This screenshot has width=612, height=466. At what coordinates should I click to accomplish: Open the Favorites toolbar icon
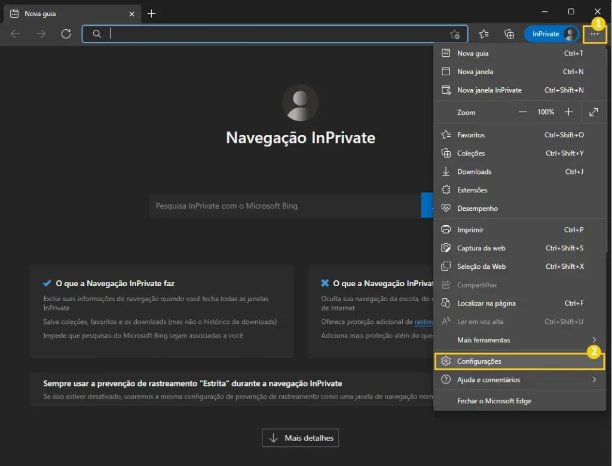(484, 34)
